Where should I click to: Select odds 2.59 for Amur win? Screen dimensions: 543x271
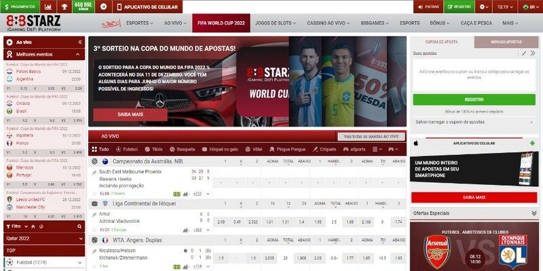(221, 222)
